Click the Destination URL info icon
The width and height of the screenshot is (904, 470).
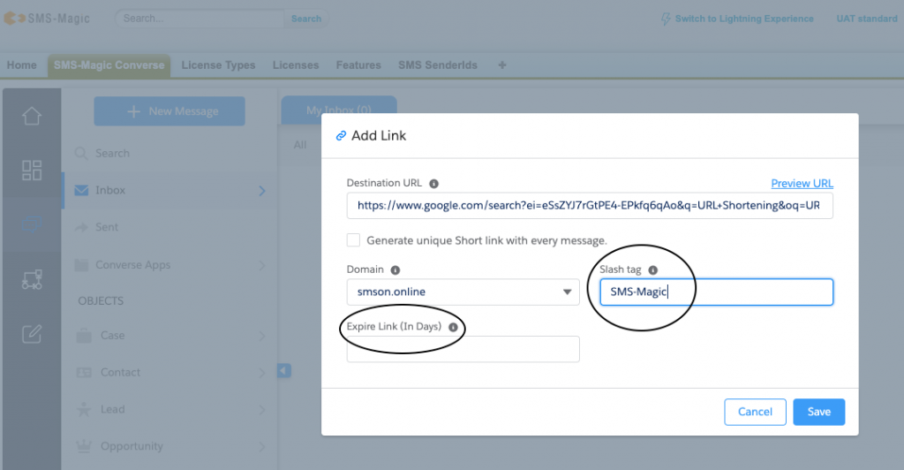pyautogui.click(x=434, y=184)
